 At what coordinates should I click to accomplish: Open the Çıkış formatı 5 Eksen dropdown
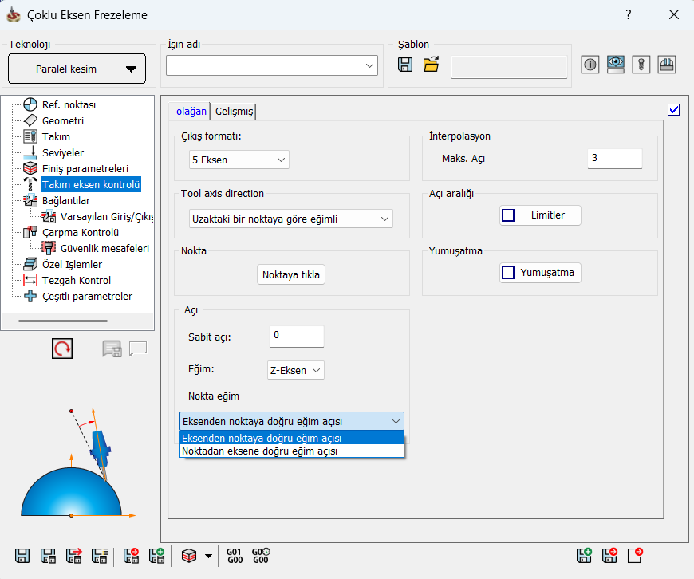coord(239,160)
